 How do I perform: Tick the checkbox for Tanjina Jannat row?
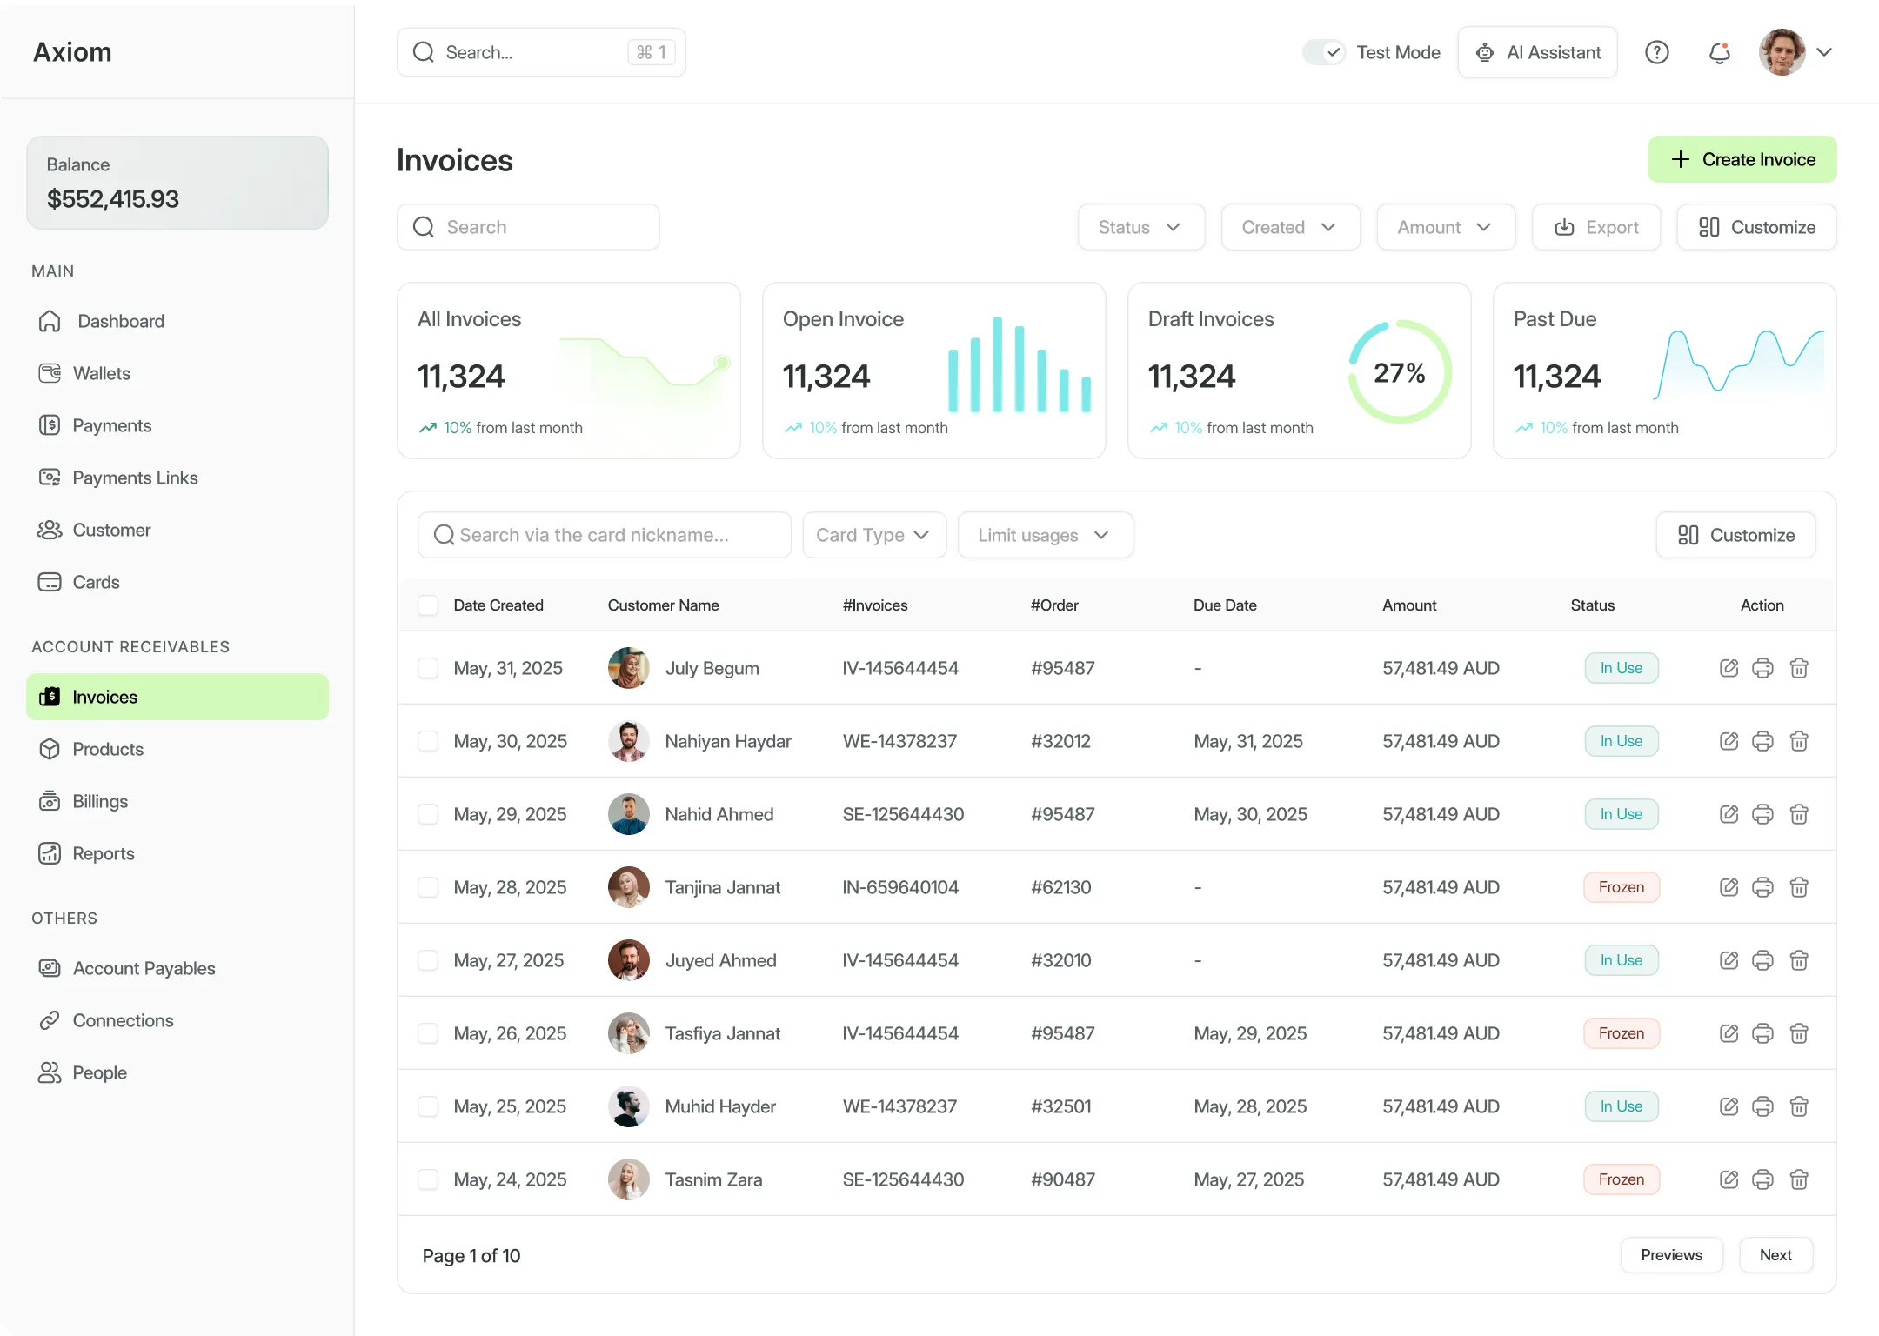pos(428,887)
